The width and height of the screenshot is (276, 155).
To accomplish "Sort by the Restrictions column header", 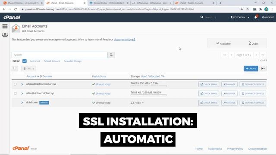I will coord(99,76).
